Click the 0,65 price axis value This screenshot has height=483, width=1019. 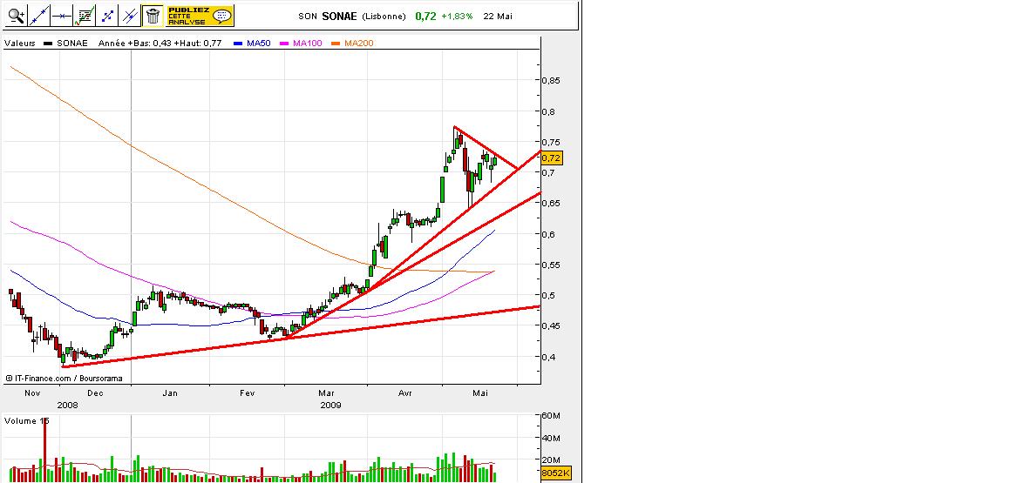pos(552,203)
